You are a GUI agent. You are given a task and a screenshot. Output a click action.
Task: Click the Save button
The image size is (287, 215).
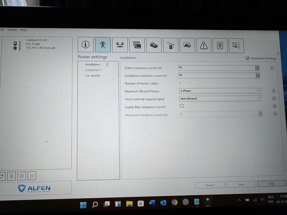tap(241, 184)
